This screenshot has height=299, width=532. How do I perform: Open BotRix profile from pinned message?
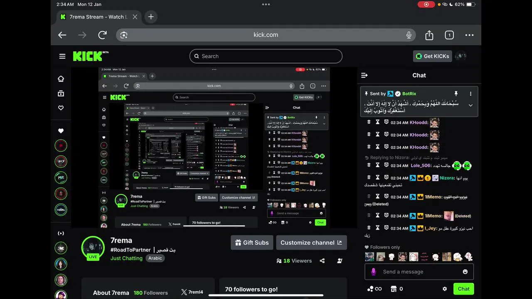(x=409, y=94)
